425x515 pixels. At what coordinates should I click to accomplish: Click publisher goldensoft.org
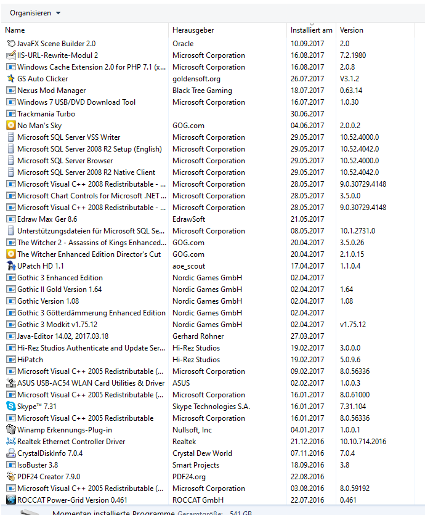coord(196,79)
